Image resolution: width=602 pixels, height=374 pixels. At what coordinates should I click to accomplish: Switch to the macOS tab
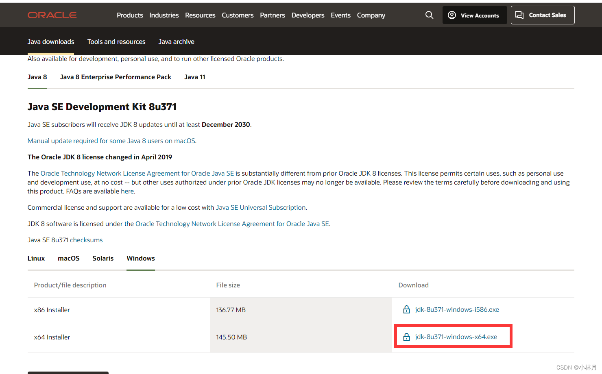68,258
